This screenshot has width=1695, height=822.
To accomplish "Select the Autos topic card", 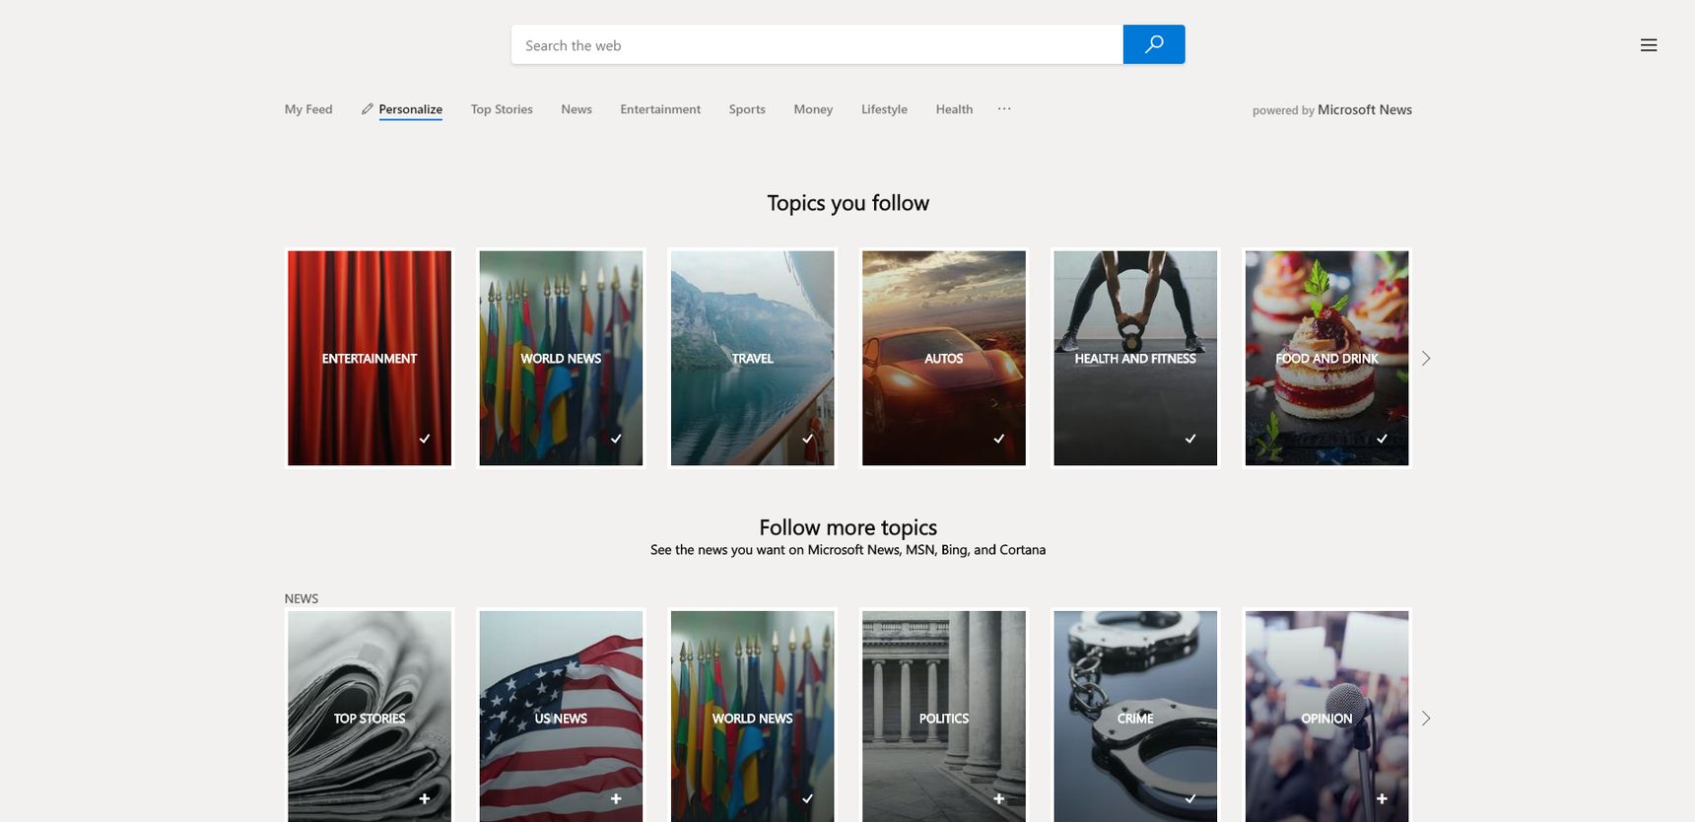I will coord(944,358).
